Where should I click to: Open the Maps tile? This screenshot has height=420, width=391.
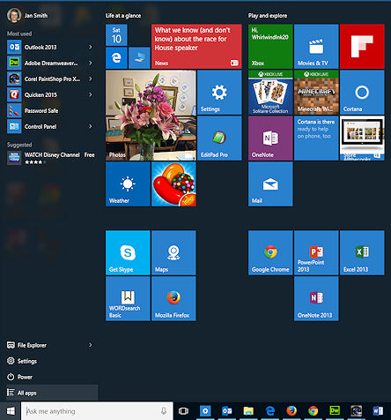click(173, 253)
